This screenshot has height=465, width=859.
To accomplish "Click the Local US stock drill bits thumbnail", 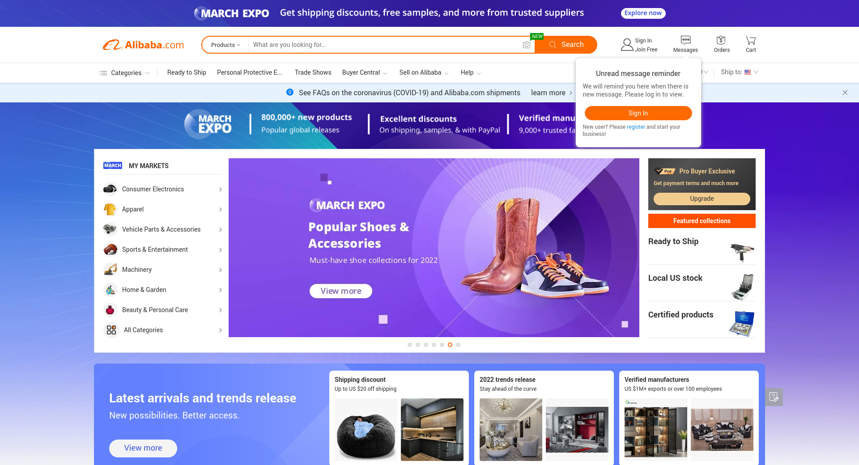I will (x=742, y=287).
